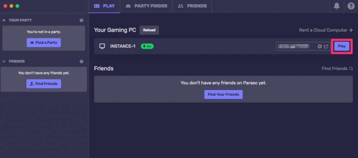Click the Find a Party button

click(44, 42)
